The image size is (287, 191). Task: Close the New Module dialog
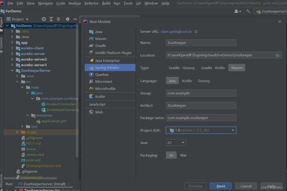point(279,22)
